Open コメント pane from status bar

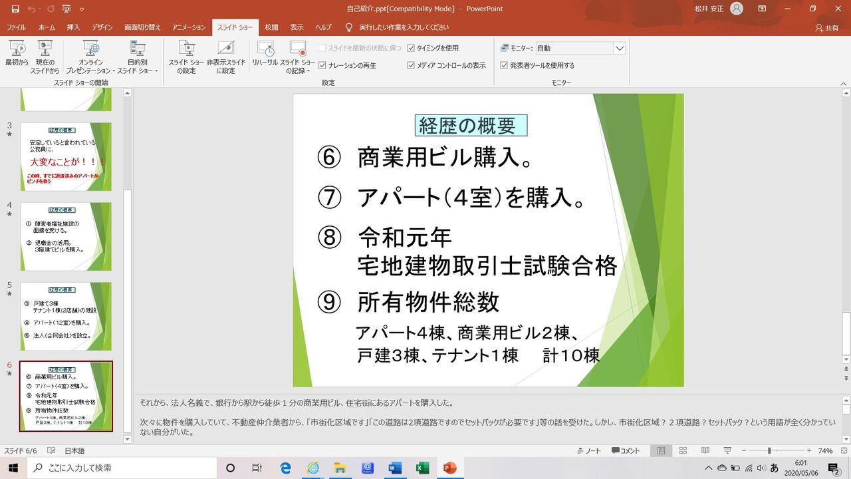(626, 450)
